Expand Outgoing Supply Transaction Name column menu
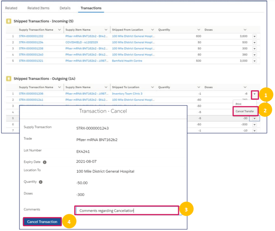 pyautogui.click(x=59, y=87)
